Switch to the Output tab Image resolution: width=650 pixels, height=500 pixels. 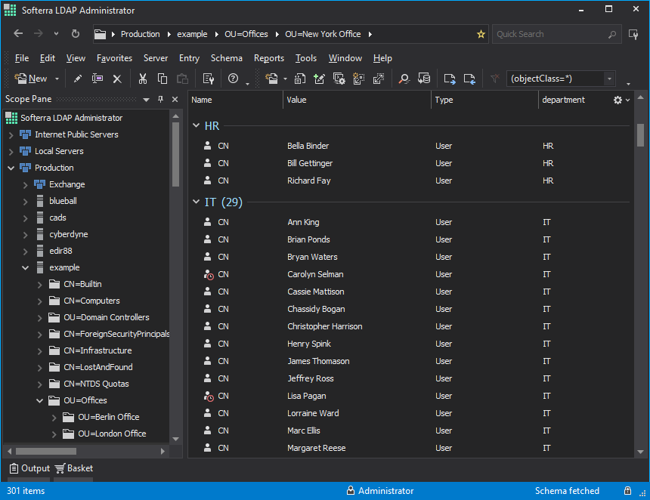(29, 468)
